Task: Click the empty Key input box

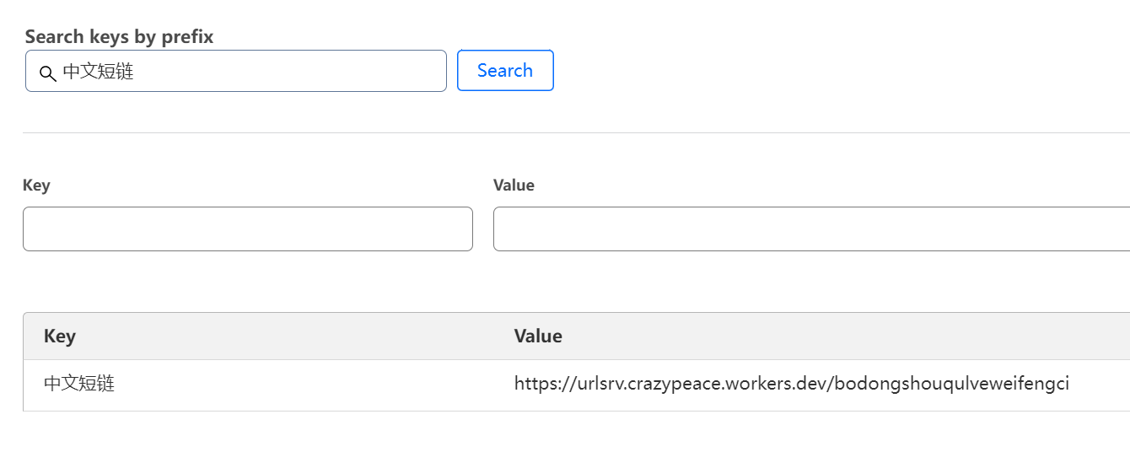Action: tap(247, 229)
